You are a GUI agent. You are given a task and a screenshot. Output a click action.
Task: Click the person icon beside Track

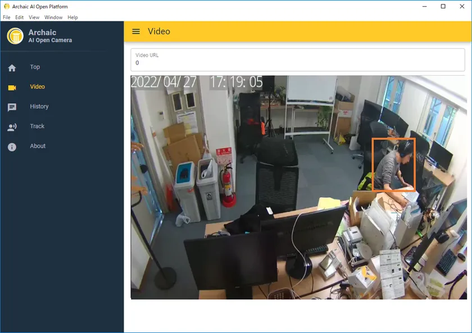(12, 127)
